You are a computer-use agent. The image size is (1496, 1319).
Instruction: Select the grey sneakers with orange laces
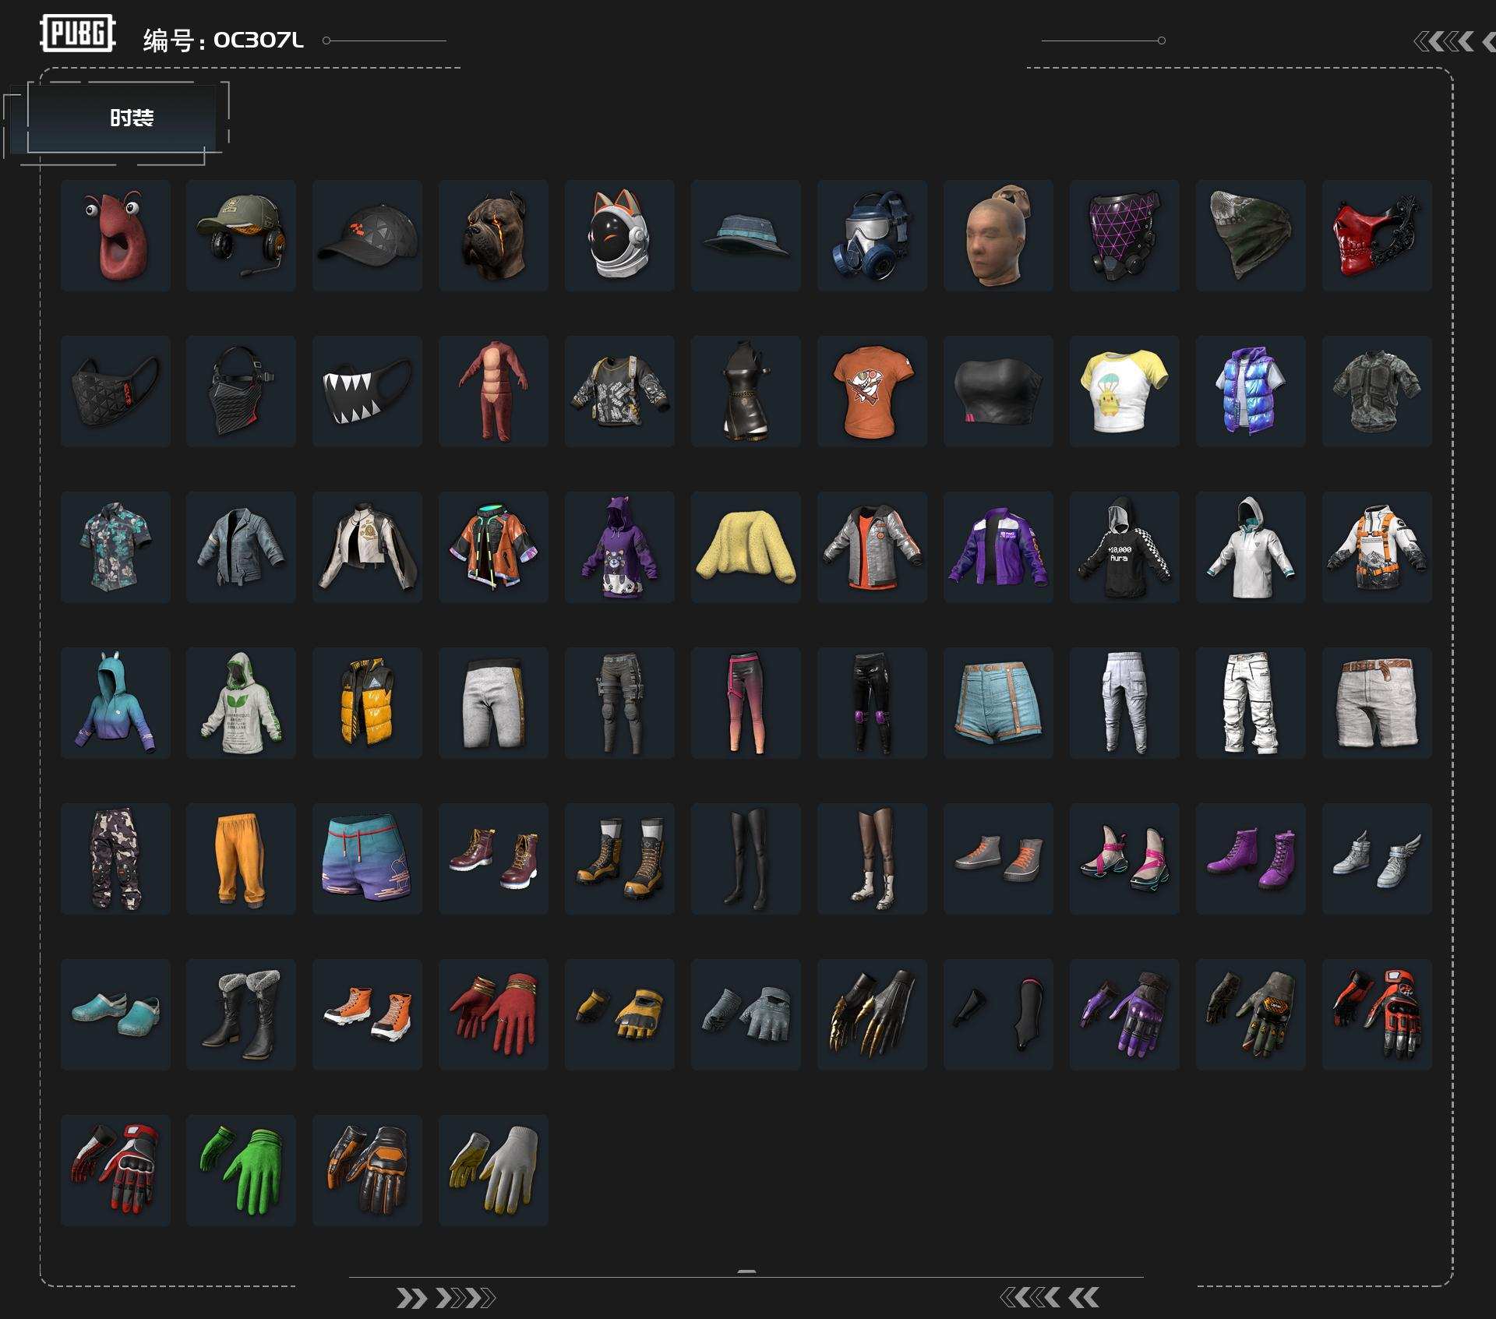point(998,859)
